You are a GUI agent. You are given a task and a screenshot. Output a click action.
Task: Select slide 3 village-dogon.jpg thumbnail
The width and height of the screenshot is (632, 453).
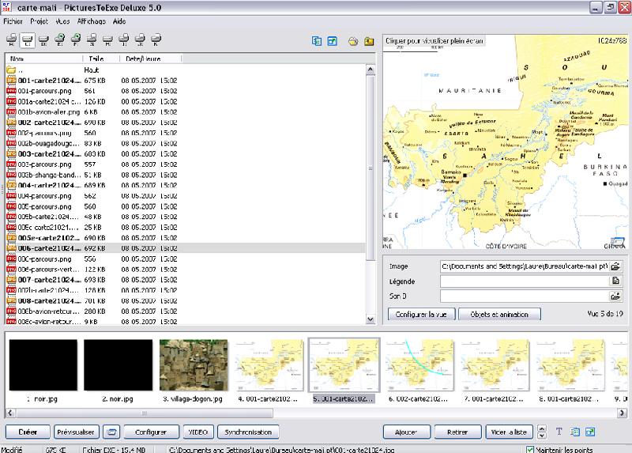tap(194, 364)
